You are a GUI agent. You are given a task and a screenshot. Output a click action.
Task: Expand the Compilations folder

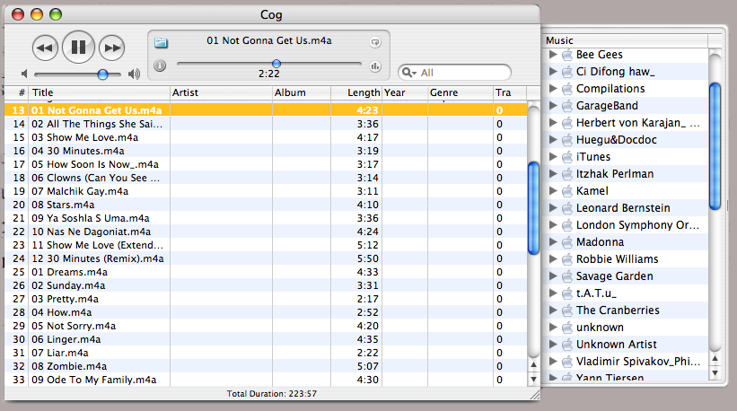pos(553,88)
